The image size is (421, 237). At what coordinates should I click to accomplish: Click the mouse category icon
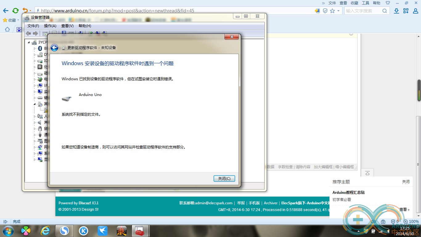40,129
